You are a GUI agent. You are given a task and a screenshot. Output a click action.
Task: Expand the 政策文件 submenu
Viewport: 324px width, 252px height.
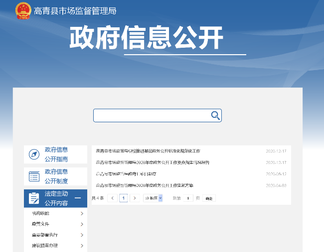[81, 224]
